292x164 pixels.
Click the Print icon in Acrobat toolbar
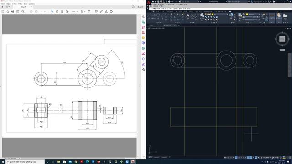[13, 11]
